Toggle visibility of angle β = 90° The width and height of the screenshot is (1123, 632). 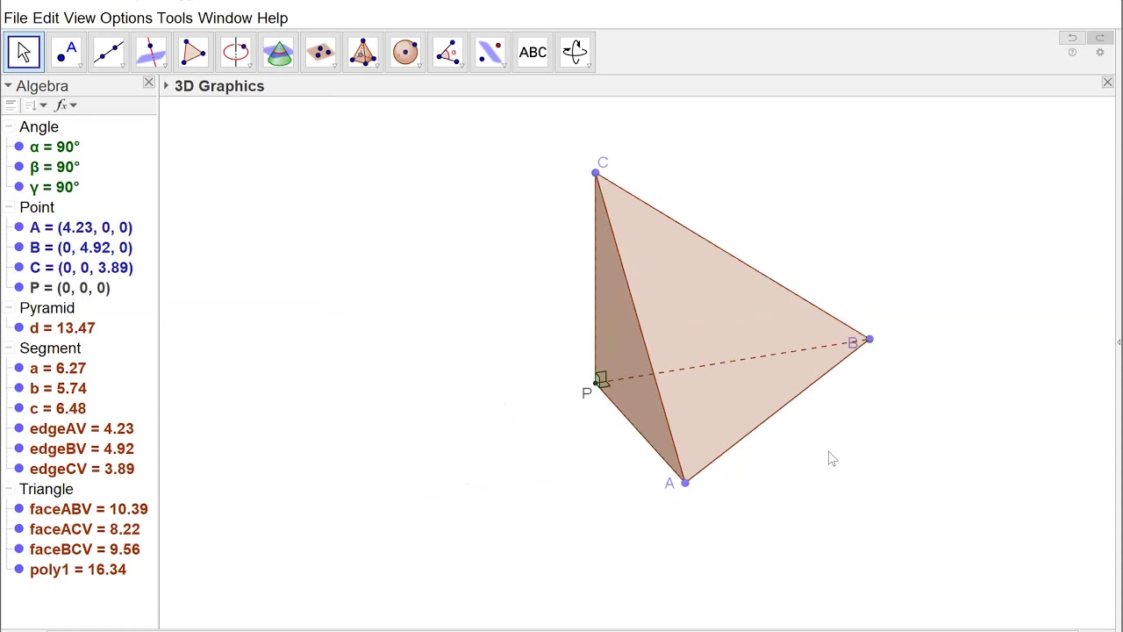(19, 167)
